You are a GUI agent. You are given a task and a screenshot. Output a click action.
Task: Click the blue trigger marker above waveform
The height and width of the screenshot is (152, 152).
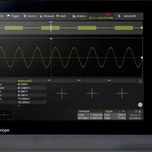51,39
